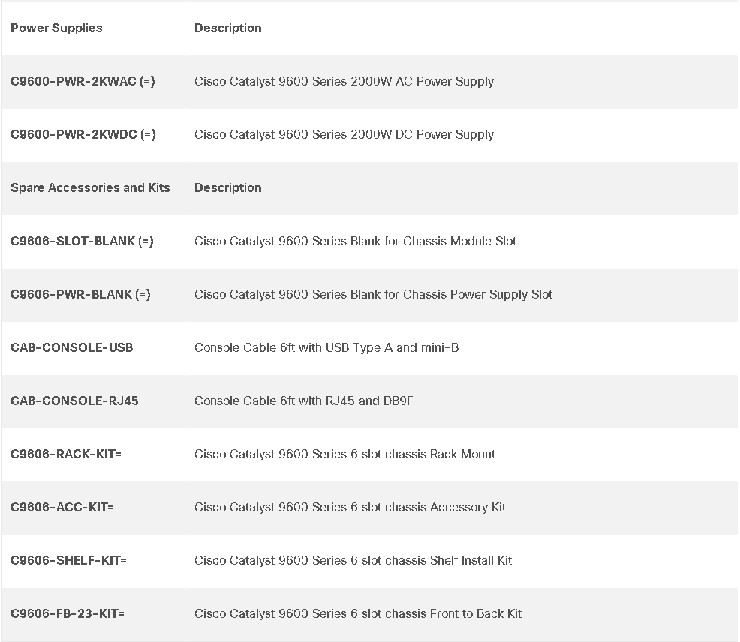The height and width of the screenshot is (642, 740).
Task: Select the C9606-RACK-KIT= part number
Action: [x=66, y=454]
